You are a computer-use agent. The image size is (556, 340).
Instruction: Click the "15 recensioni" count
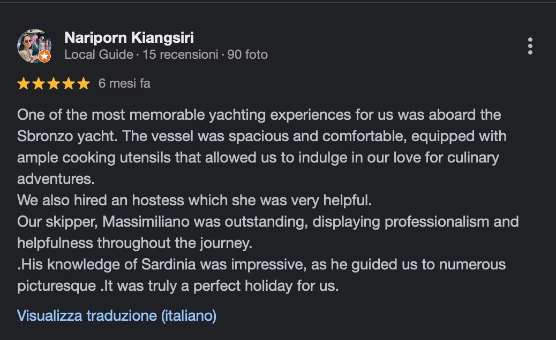181,55
